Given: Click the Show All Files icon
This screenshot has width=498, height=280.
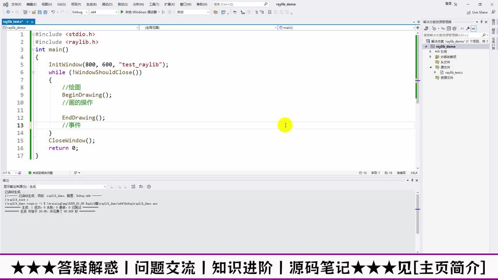Looking at the screenshot, I should pos(454,28).
